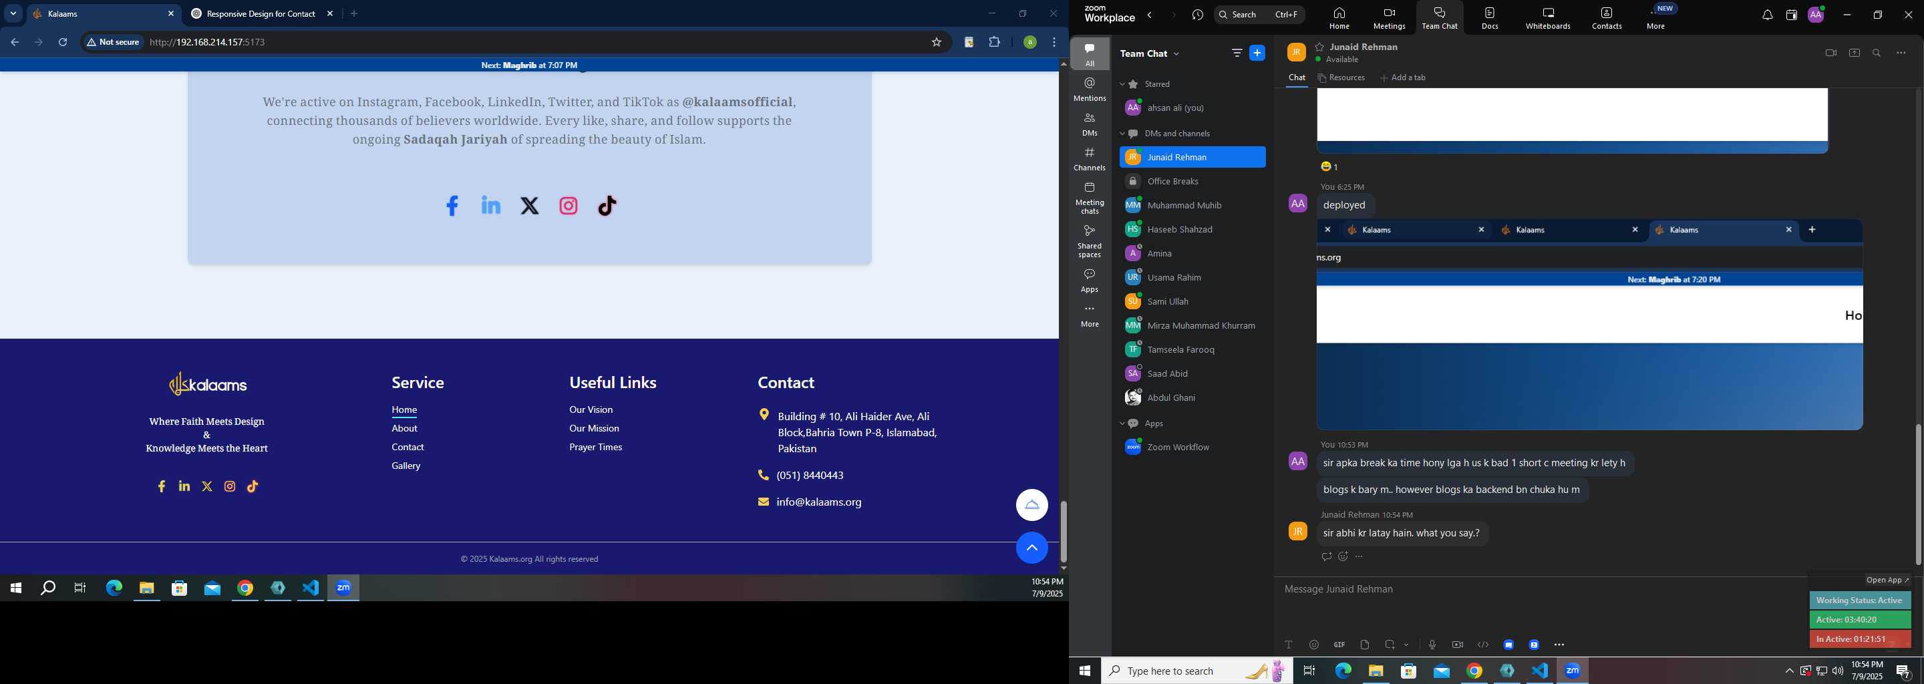
Task: Open File Explorer from right taskbar
Action: tap(1376, 671)
